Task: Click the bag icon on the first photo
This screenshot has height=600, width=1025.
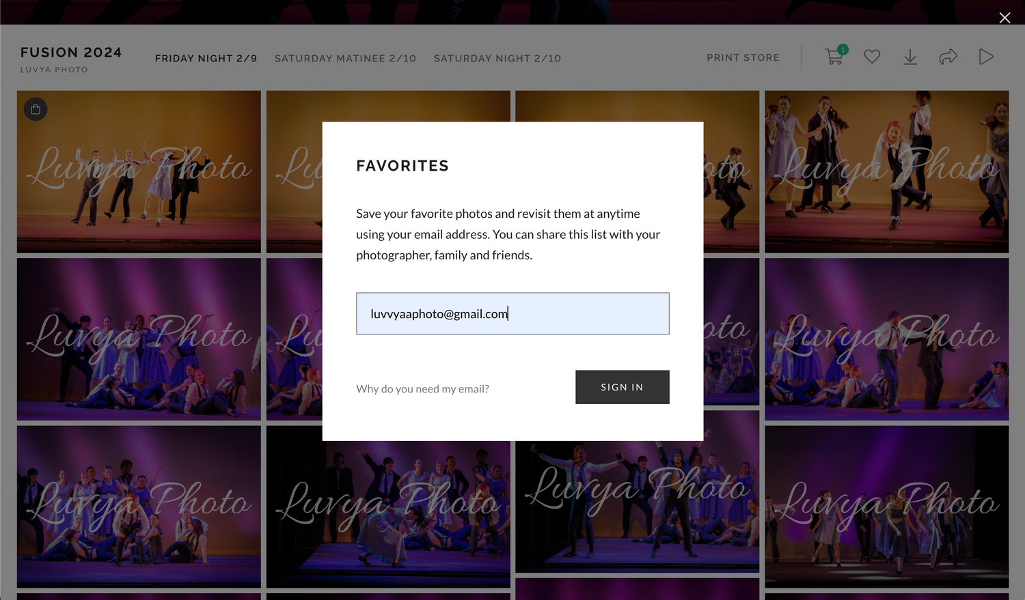Action: point(36,109)
